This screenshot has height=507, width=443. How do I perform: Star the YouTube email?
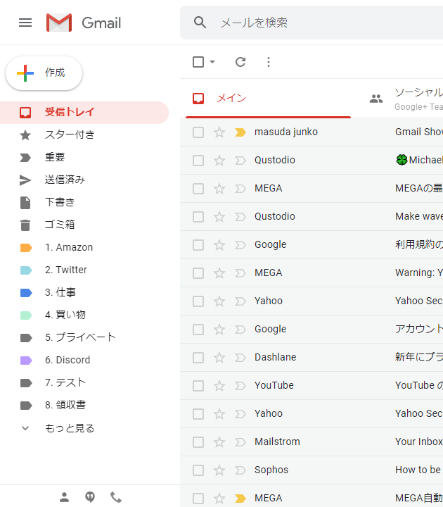219,385
